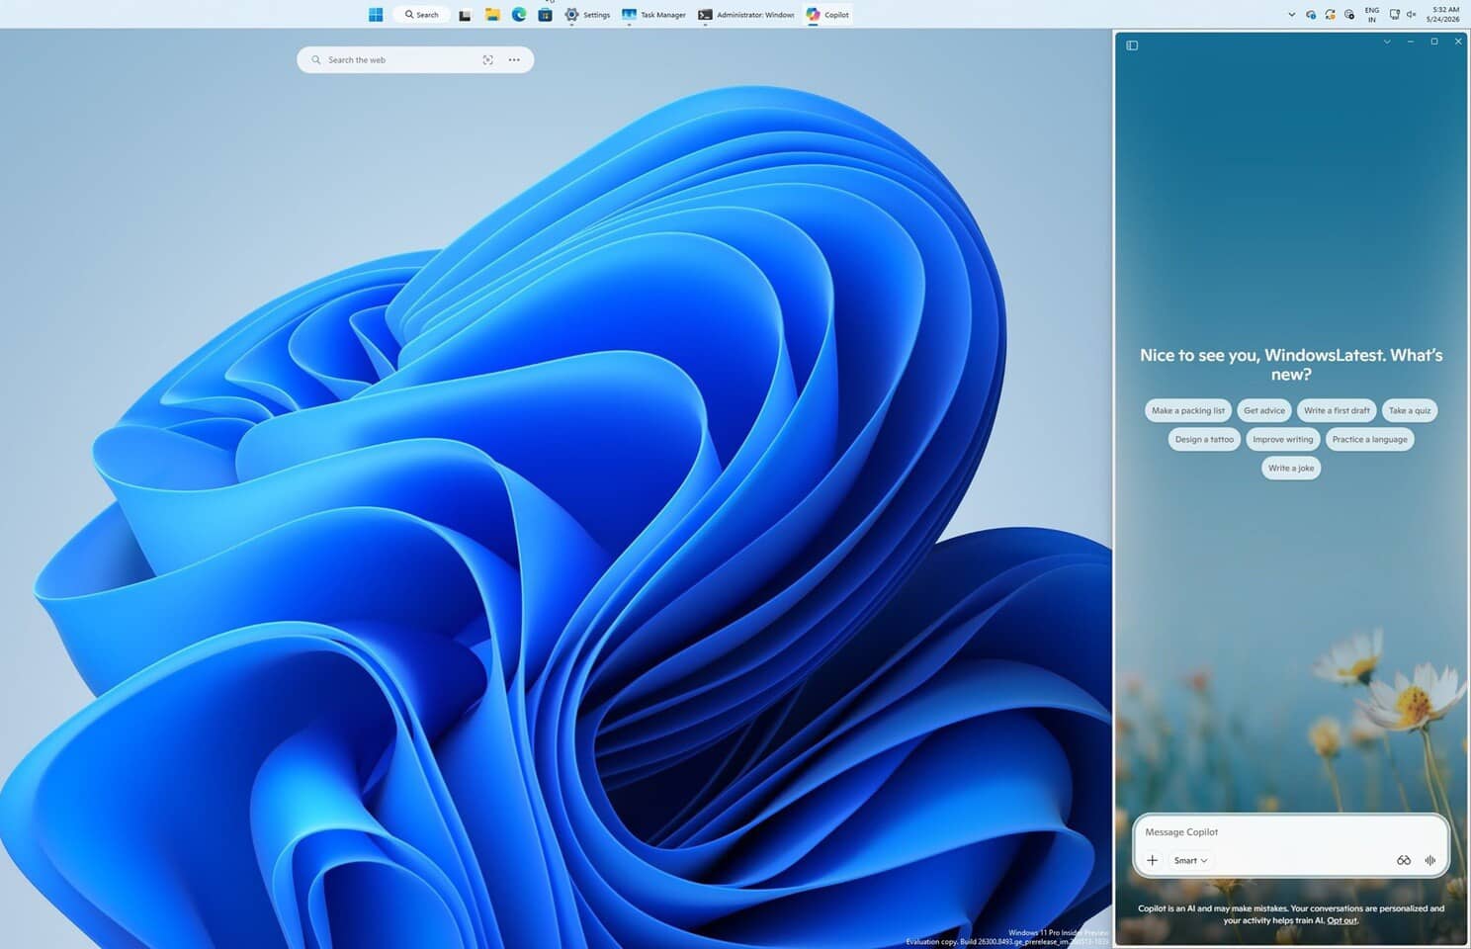This screenshot has width=1471, height=949.
Task: Open File Explorer from the taskbar
Action: pos(491,15)
